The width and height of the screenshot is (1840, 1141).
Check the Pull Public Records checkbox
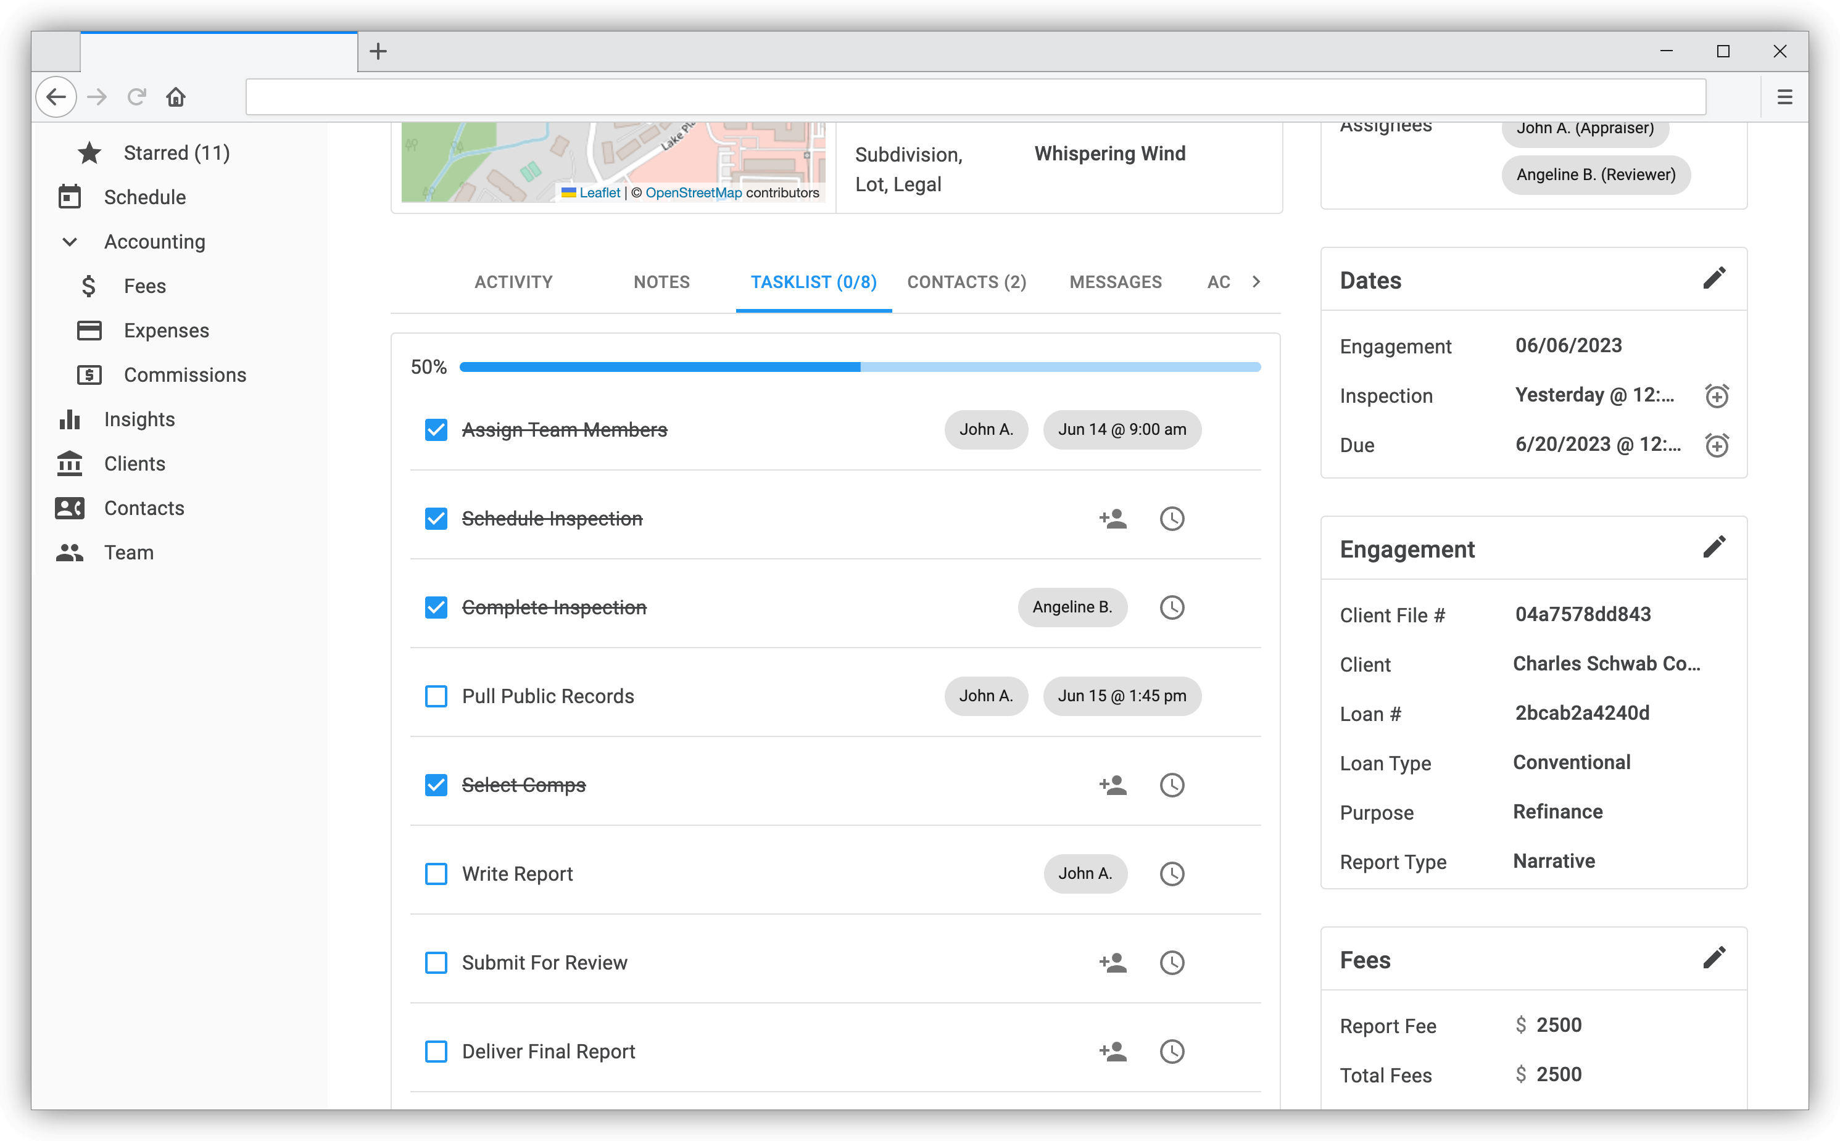coord(436,696)
